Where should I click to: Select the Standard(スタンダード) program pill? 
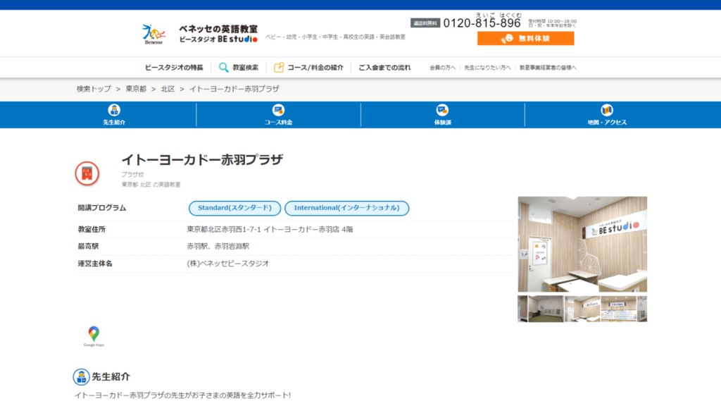(x=234, y=208)
